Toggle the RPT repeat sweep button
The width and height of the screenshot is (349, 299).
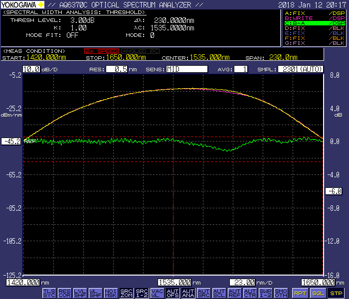tap(300, 293)
